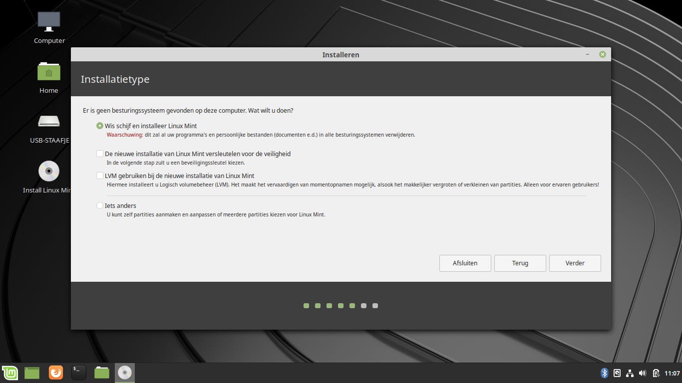Click the red 'Waarschuwing' warning text
682x383 pixels.
pyautogui.click(x=125, y=135)
